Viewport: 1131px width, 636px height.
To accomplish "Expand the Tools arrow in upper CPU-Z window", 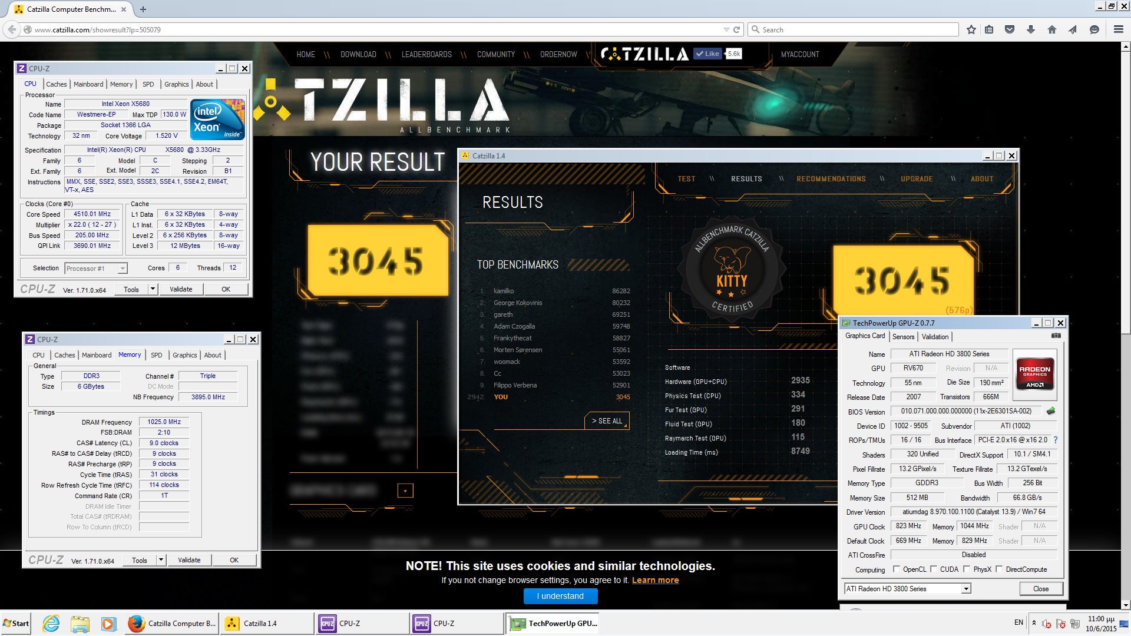I will [x=153, y=289].
